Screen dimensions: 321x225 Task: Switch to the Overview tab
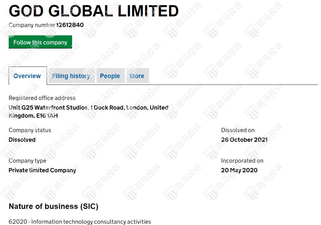27,76
